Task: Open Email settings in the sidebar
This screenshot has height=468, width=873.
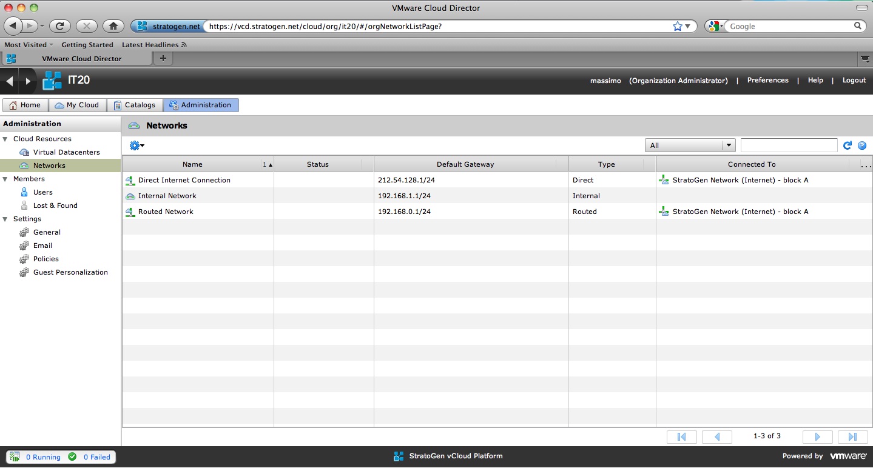Action: (42, 246)
